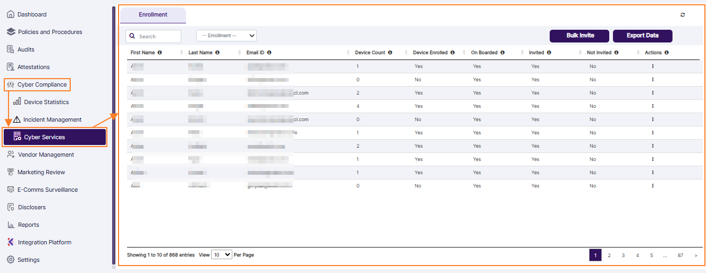Click the refresh icon at top right
Viewport: 706px width, 273px height.
[683, 15]
